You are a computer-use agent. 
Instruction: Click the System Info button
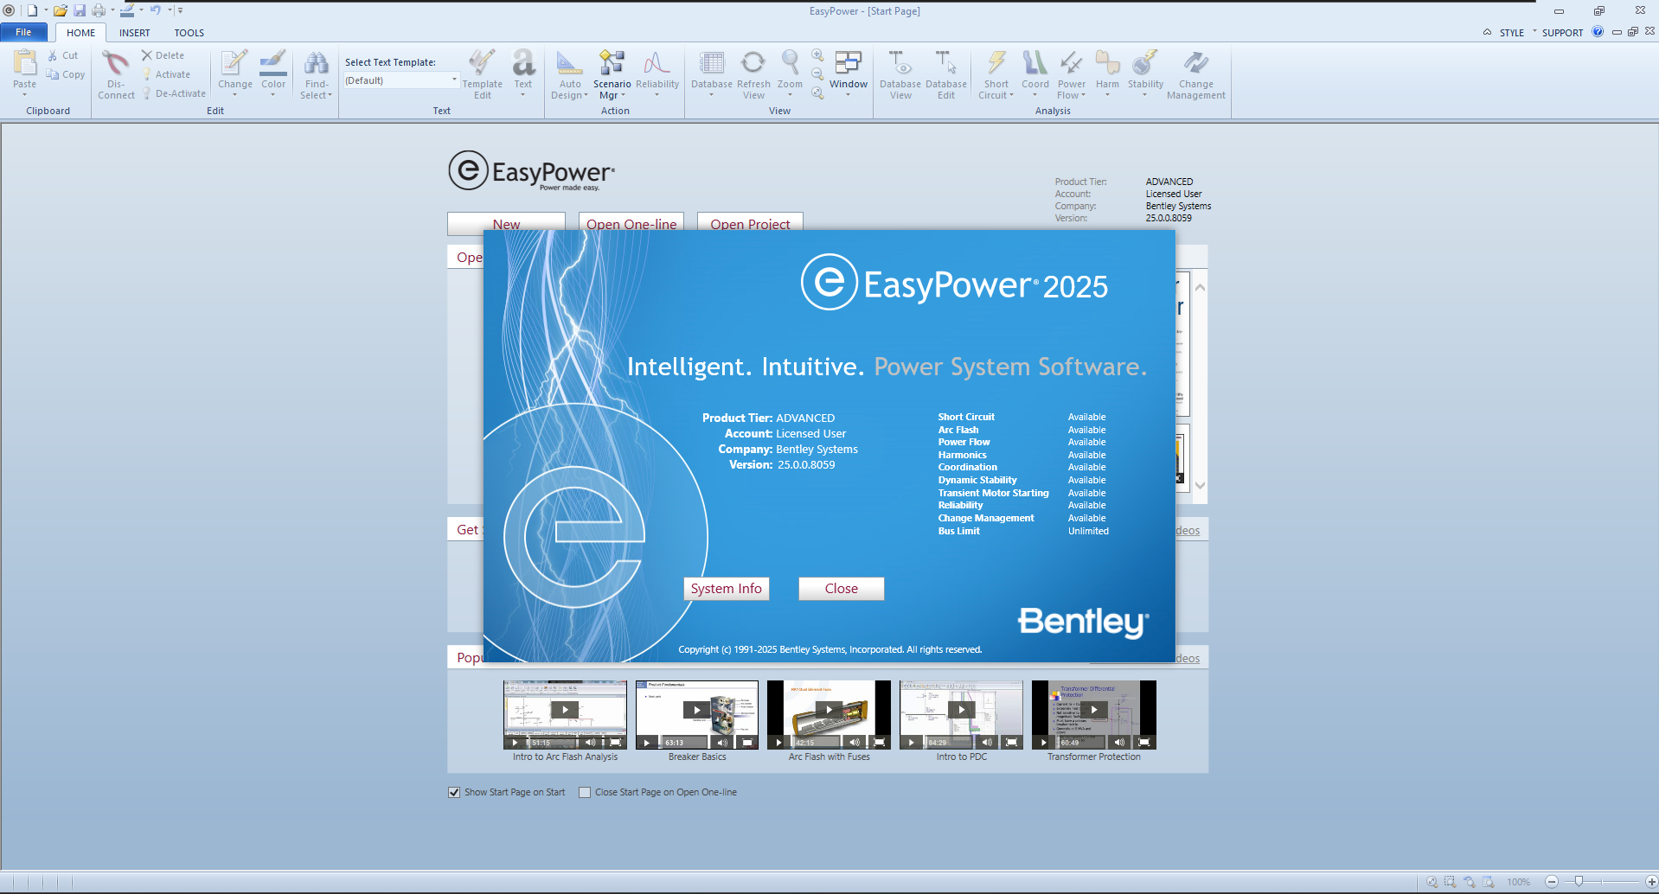(726, 589)
